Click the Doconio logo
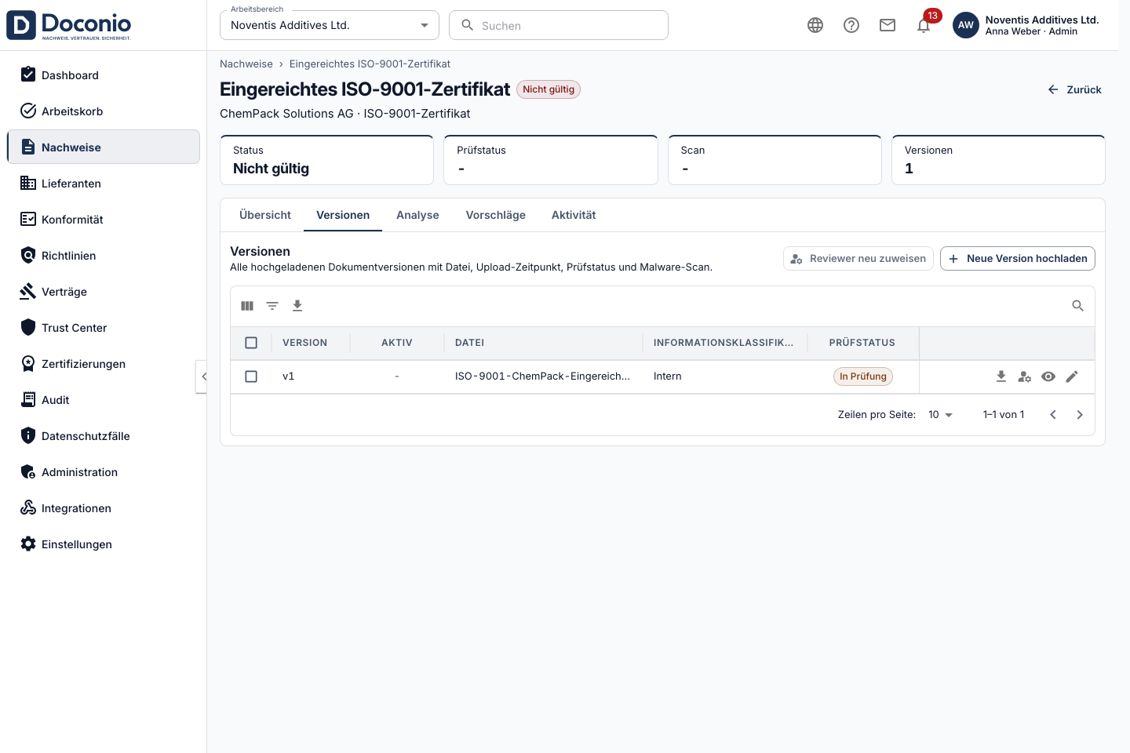The height and width of the screenshot is (753, 1130). pos(69,25)
